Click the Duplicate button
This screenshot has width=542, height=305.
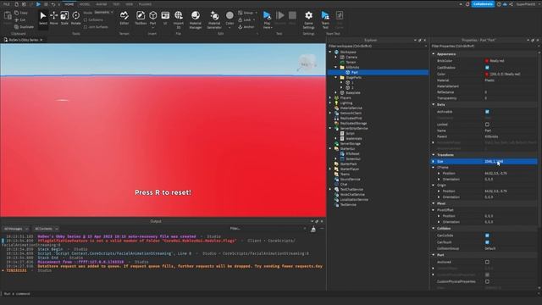point(24,27)
